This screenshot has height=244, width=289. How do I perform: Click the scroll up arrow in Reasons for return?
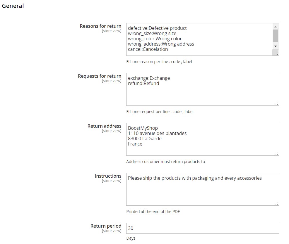click(276, 27)
